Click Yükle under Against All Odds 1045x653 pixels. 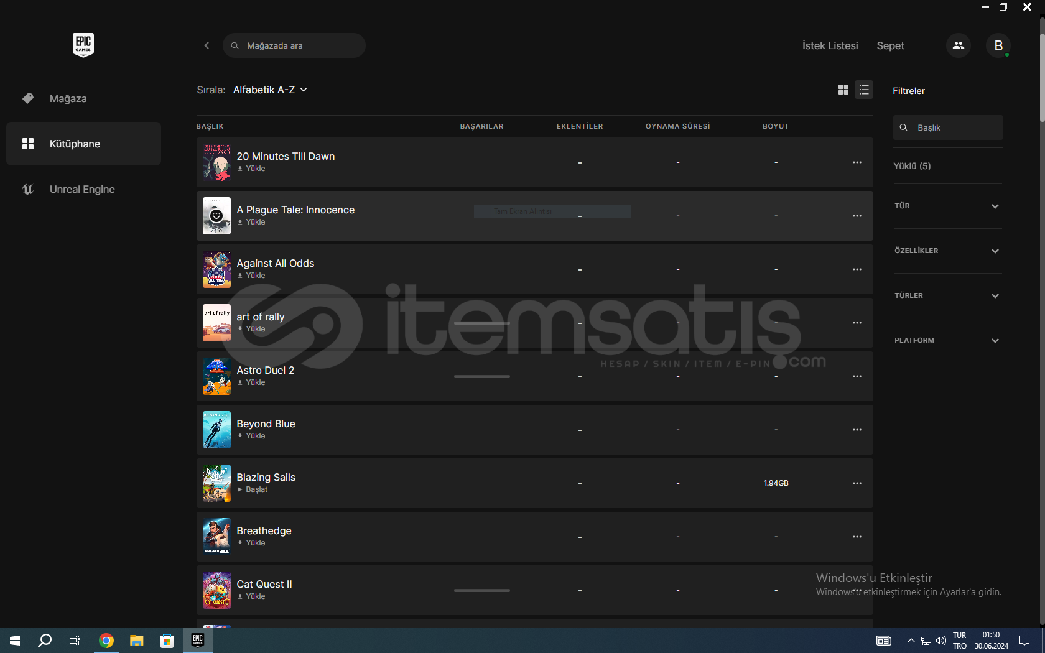coord(251,276)
